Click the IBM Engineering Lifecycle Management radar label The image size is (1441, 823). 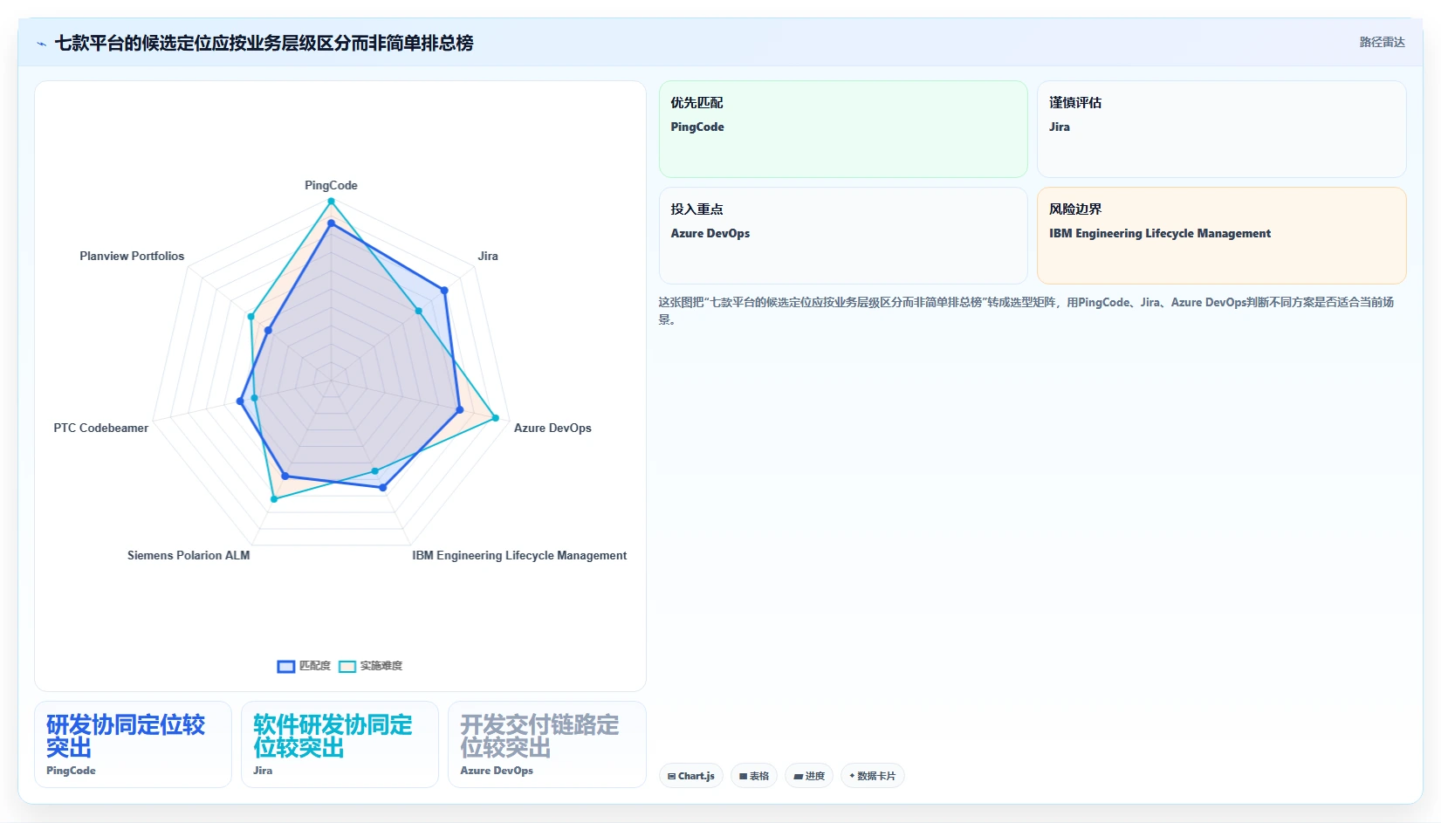click(x=519, y=555)
